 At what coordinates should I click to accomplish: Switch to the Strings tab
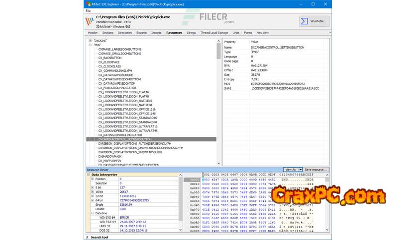pyautogui.click(x=191, y=33)
